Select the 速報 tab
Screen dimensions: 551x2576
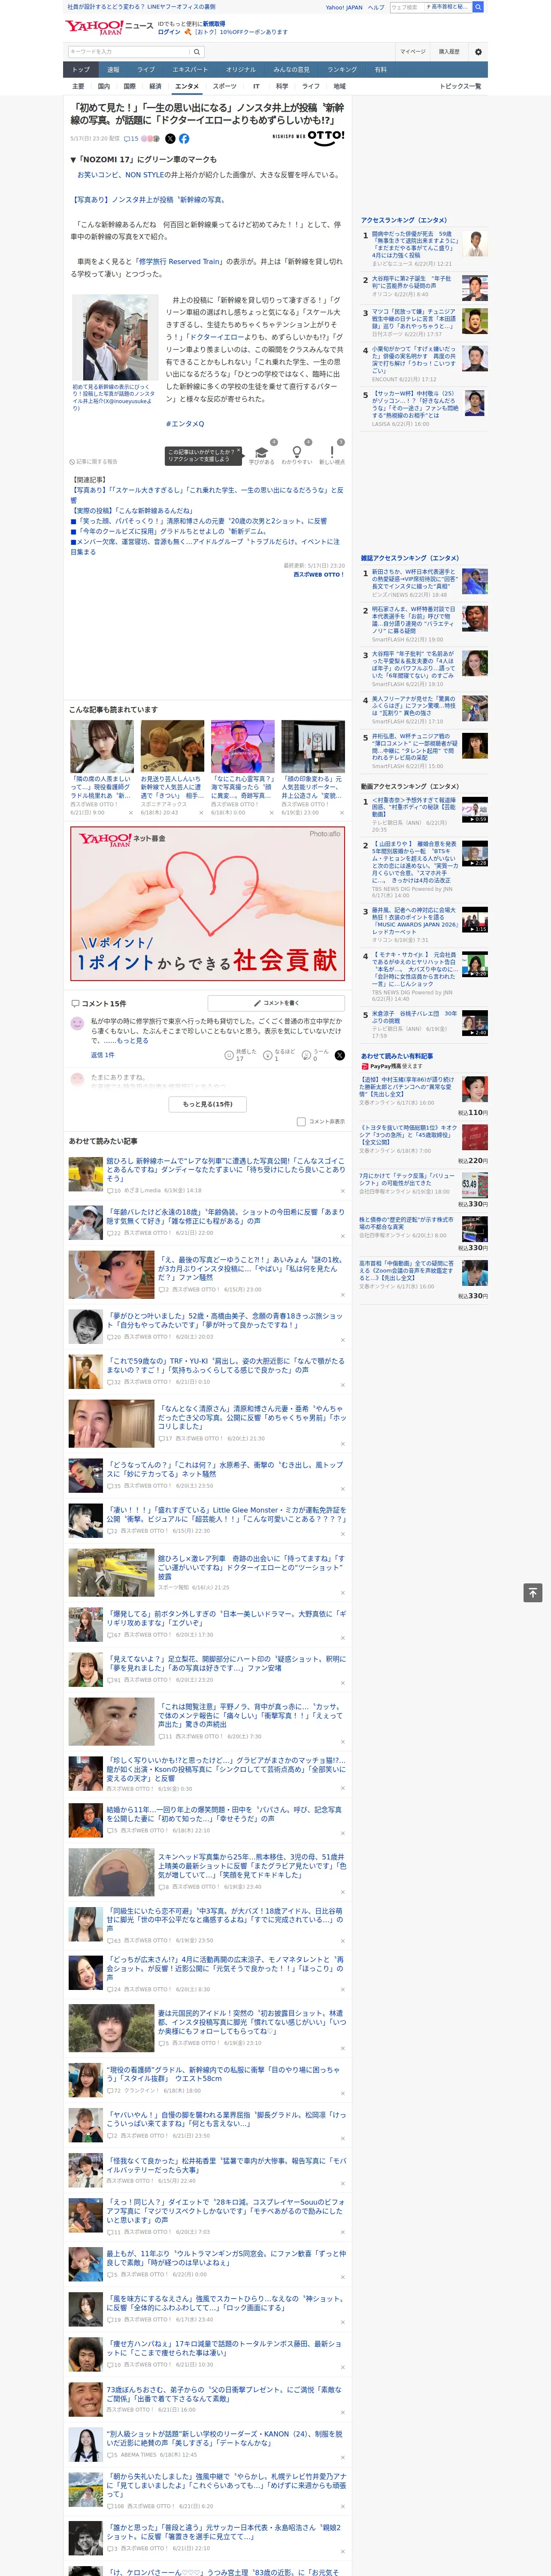tap(113, 70)
